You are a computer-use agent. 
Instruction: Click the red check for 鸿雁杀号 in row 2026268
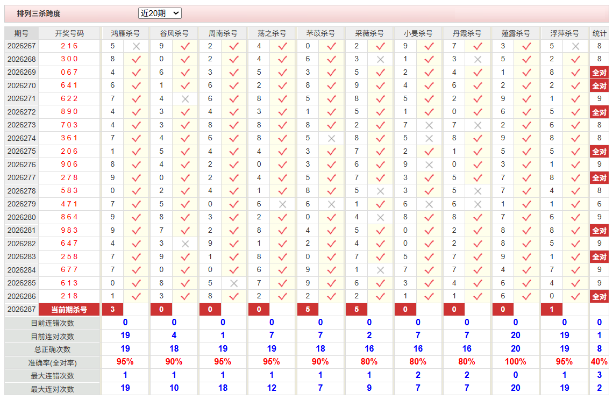coord(136,60)
